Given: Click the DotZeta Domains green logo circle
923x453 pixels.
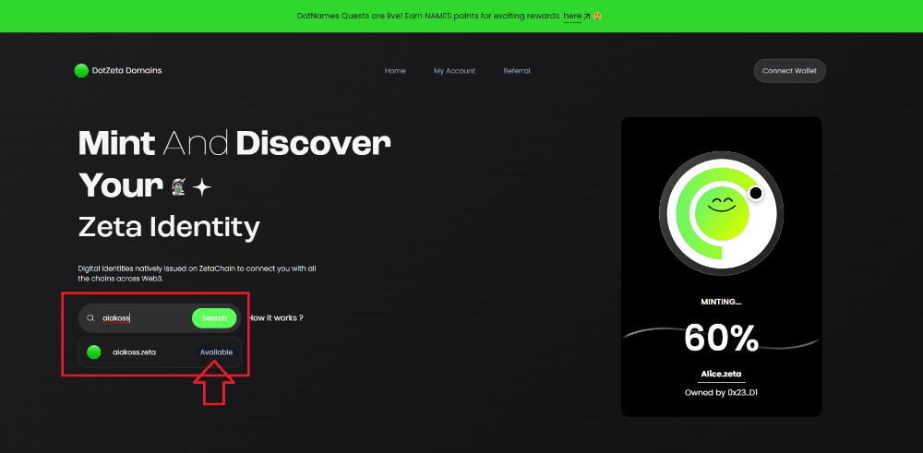Looking at the screenshot, I should 81,71.
